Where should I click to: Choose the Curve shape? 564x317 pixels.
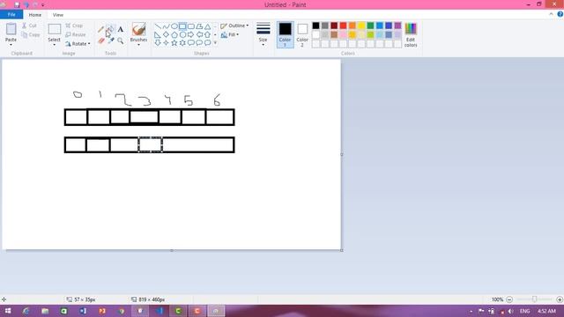coord(166,26)
